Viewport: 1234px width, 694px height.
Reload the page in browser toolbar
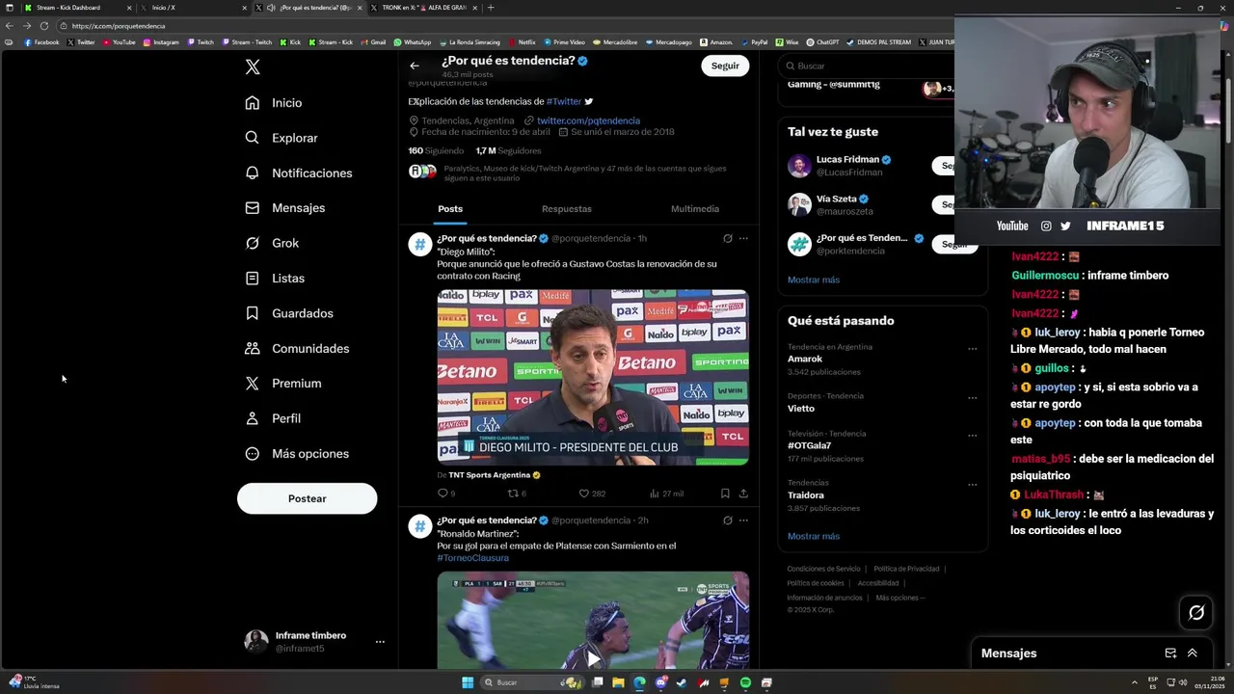point(44,26)
